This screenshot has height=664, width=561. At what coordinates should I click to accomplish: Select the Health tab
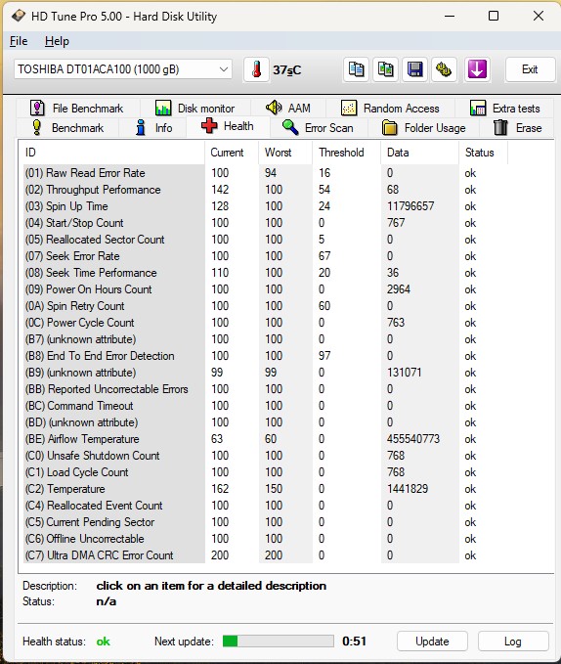[x=228, y=126]
